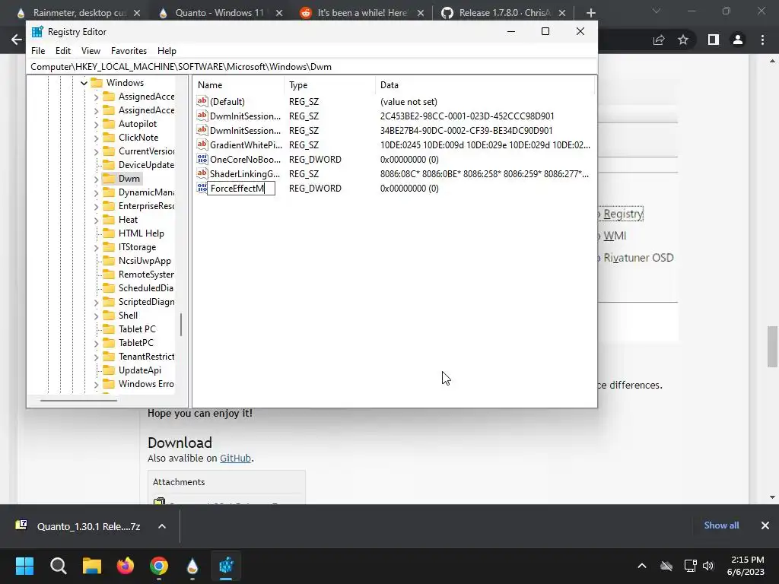779x584 pixels.
Task: Select the first DwmInitSession... value (2C453BE2)
Action: click(245, 116)
